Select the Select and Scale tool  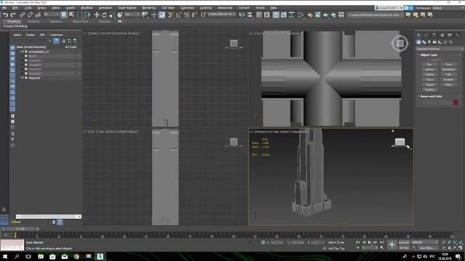tap(112, 14)
